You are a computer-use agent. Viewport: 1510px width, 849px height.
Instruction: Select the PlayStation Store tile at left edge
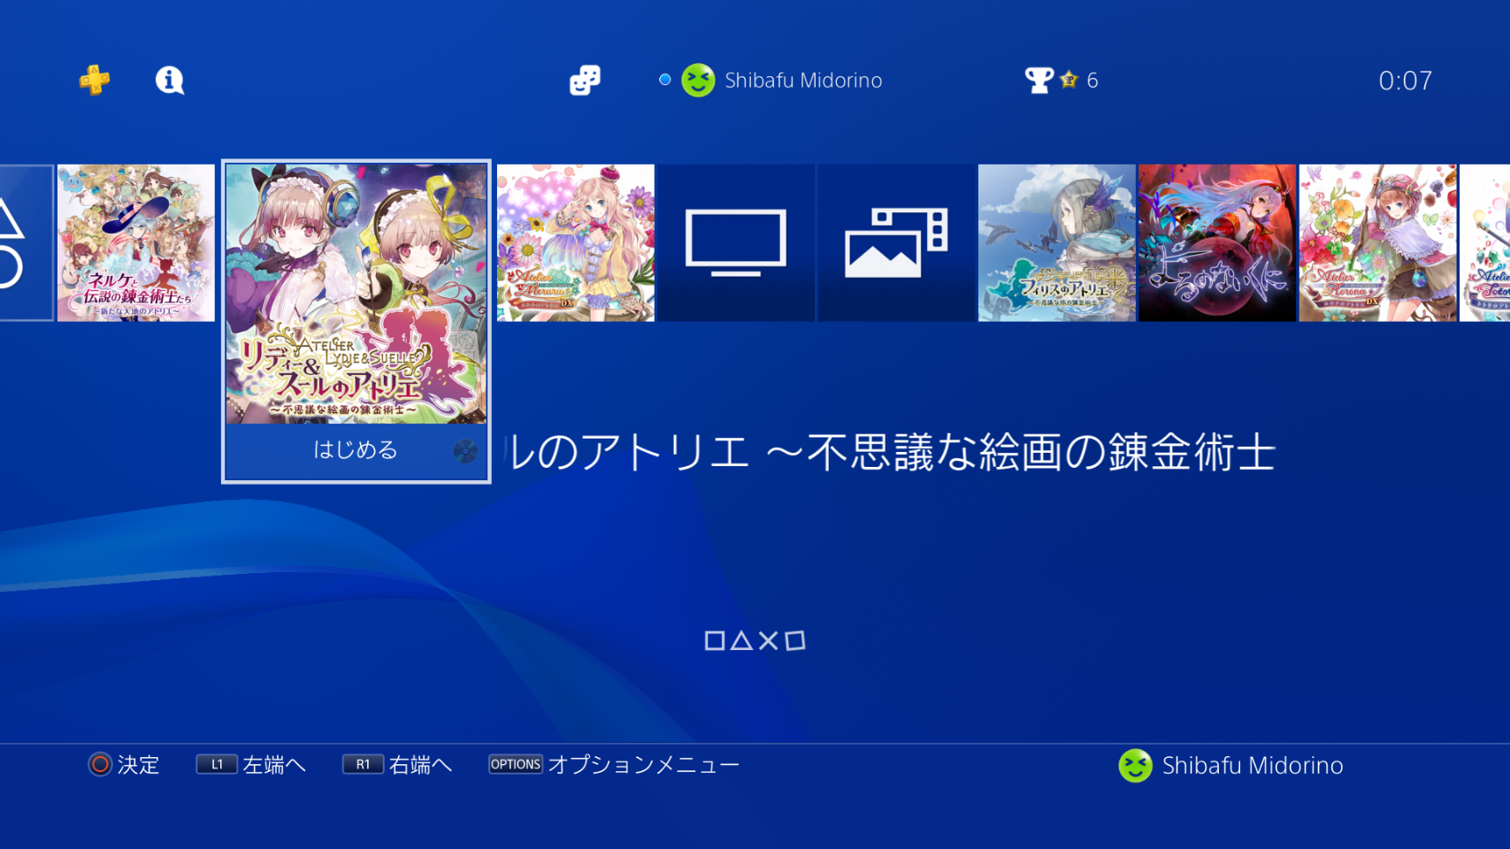click(x=26, y=243)
